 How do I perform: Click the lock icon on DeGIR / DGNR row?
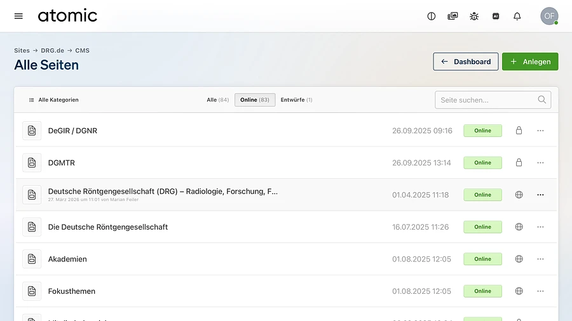(519, 131)
